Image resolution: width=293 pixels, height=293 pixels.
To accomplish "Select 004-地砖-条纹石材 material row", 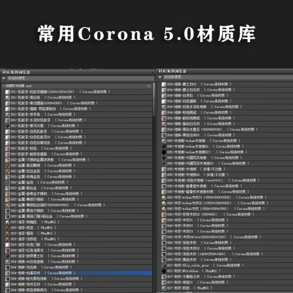I will click(79, 284).
